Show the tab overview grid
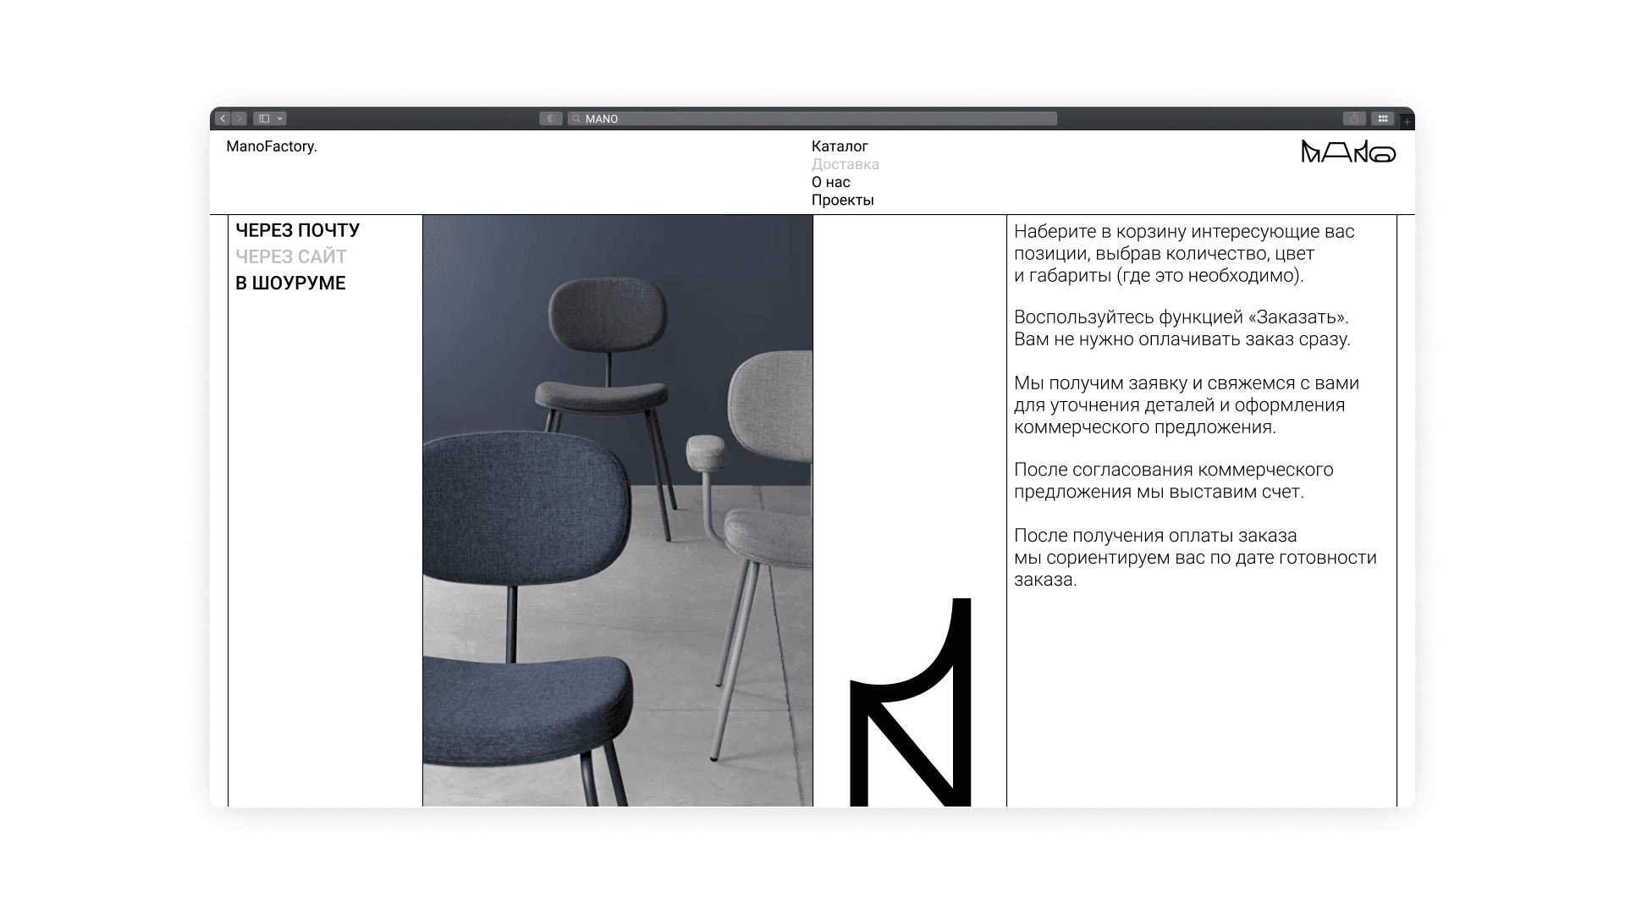 tap(1383, 118)
